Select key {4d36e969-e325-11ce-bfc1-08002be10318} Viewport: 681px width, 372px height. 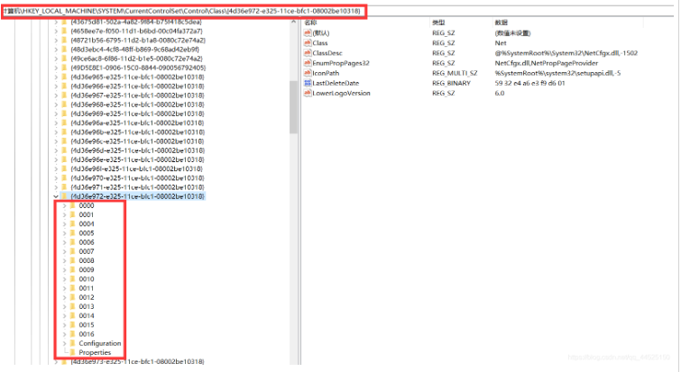tap(137, 113)
